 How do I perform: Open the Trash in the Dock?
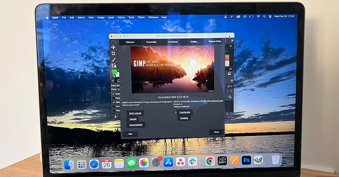[x=276, y=160]
